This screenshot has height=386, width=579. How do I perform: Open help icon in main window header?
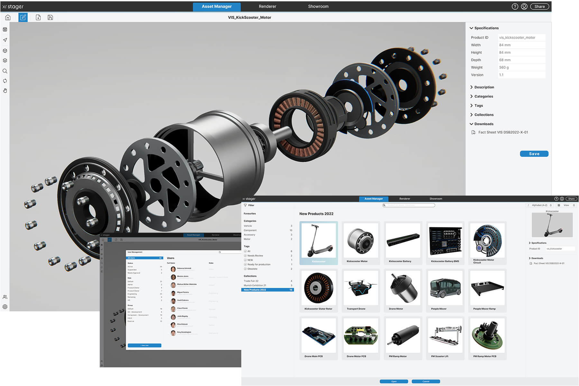pyautogui.click(x=515, y=6)
